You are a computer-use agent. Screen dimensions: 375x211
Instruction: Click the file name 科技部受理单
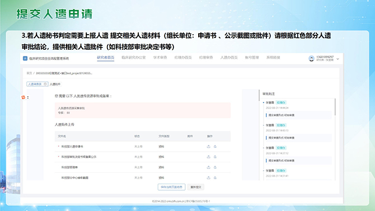pos(69,167)
